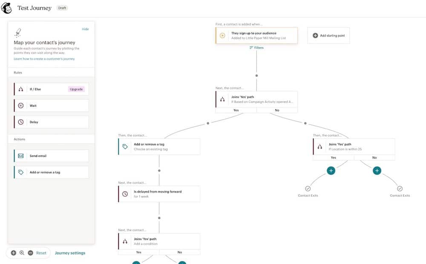Add a step on Location No path
Viewport: 426px width, 264px height.
(377, 170)
